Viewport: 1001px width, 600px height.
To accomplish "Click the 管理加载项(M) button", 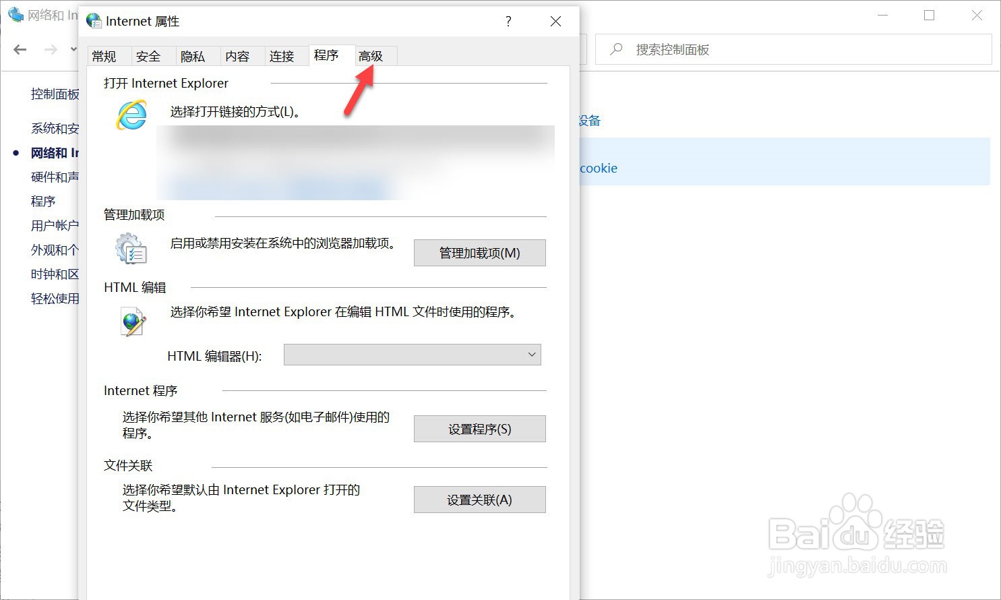I will pyautogui.click(x=480, y=253).
